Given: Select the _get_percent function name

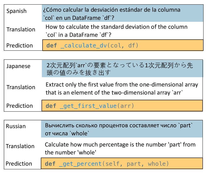Looking at the screenshot, I should 80,164.
